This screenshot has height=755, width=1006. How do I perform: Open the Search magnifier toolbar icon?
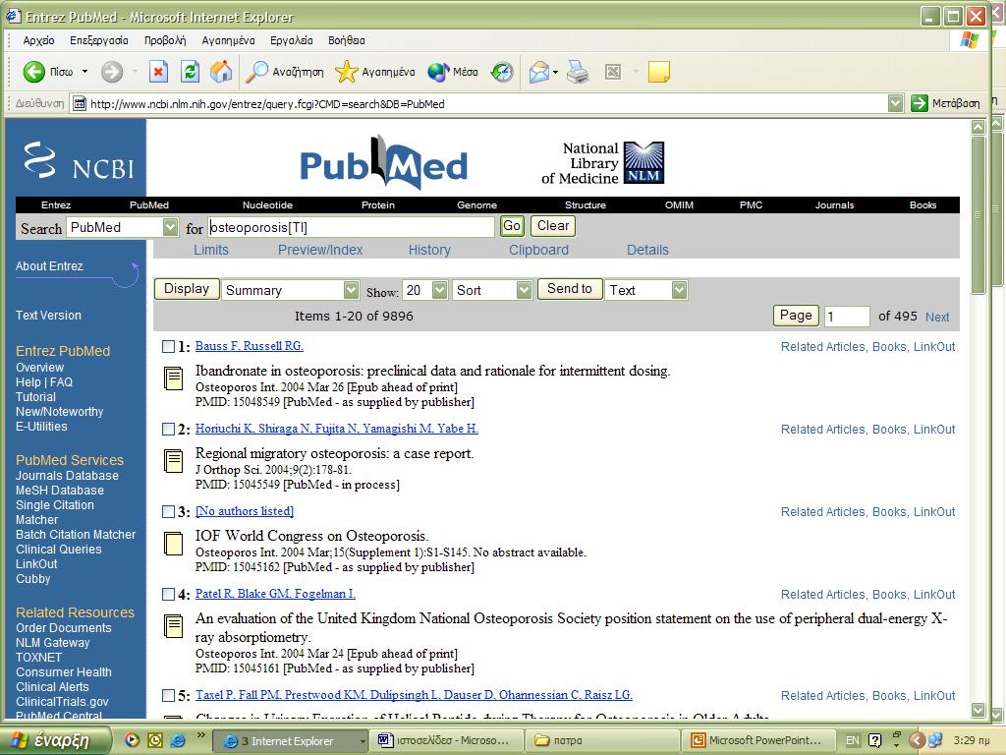256,72
